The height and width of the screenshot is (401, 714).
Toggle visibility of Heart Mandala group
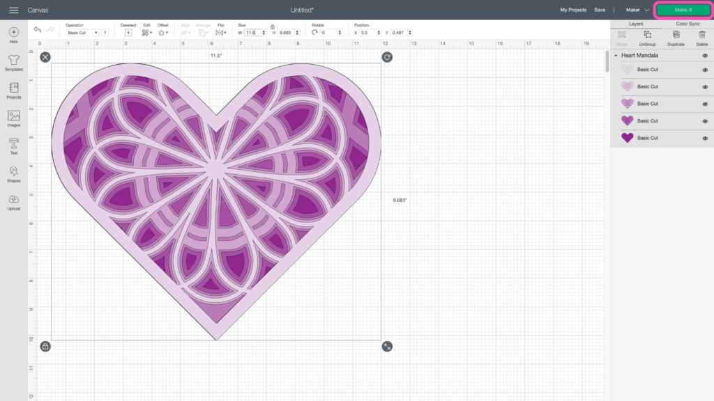pyautogui.click(x=705, y=56)
